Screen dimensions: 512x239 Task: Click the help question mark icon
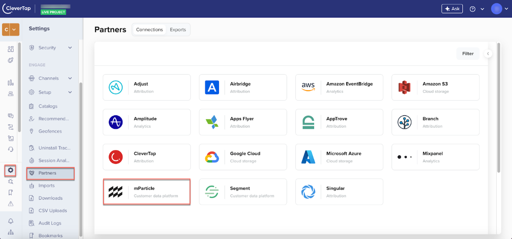pyautogui.click(x=472, y=9)
